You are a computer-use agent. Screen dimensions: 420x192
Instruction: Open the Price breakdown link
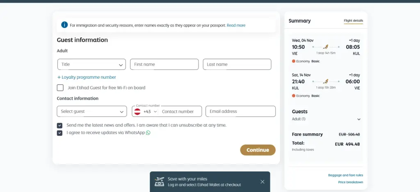(351, 182)
